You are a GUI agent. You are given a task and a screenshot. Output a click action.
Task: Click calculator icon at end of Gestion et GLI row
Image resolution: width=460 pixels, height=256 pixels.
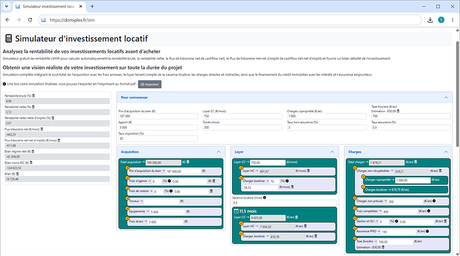coord(445,221)
